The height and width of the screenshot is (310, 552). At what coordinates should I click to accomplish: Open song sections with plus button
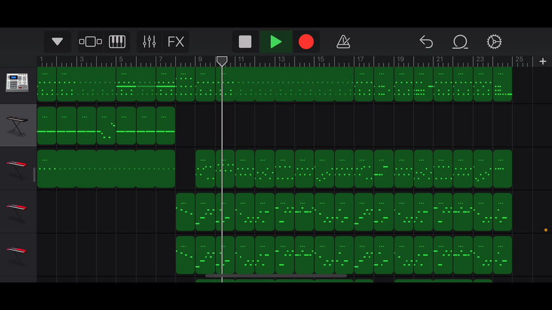[x=543, y=61]
